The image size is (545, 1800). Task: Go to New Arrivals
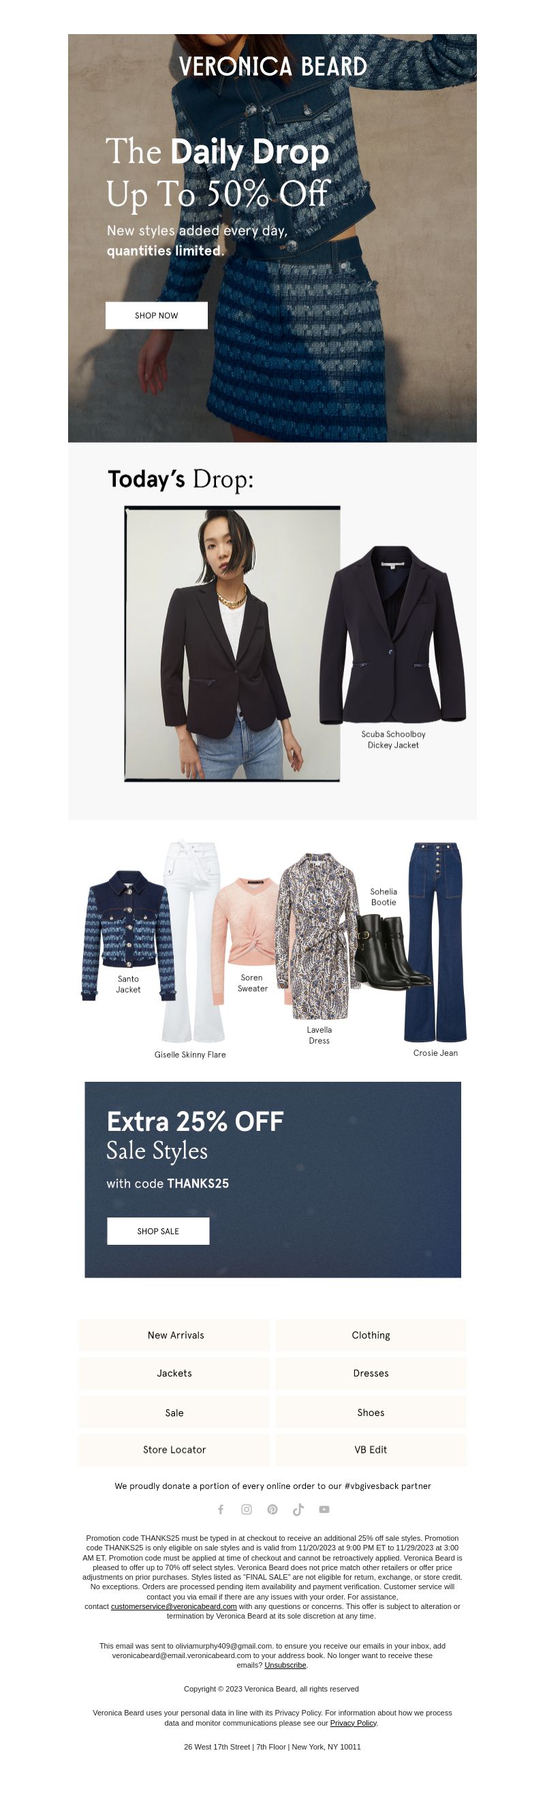coord(174,1336)
